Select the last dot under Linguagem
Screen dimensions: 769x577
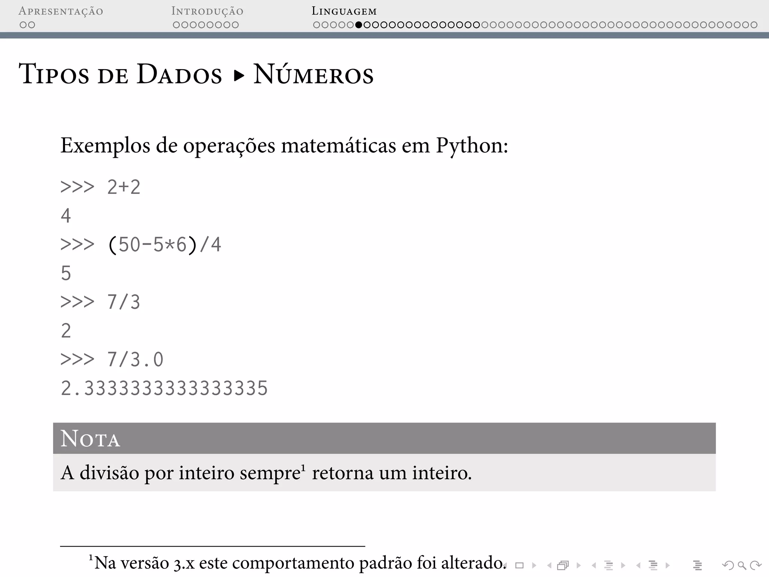754,25
